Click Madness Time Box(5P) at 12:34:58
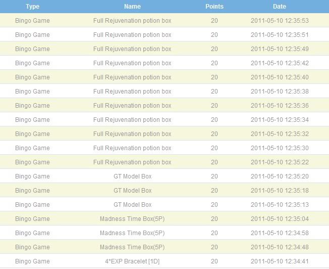 tap(132, 233)
